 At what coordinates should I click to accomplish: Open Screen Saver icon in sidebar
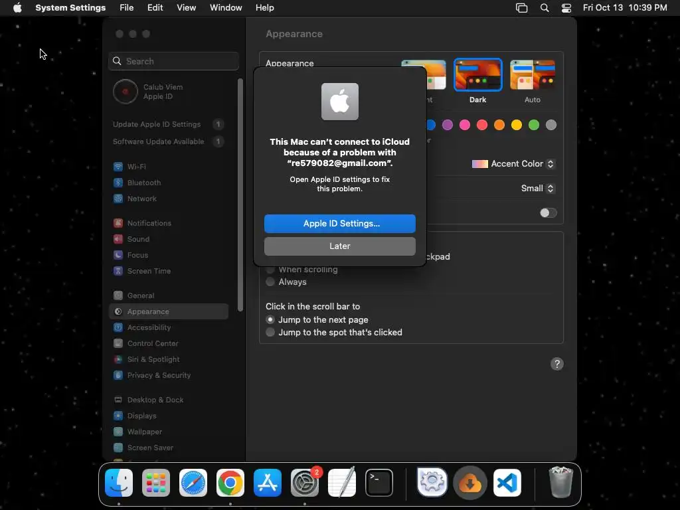click(x=118, y=448)
